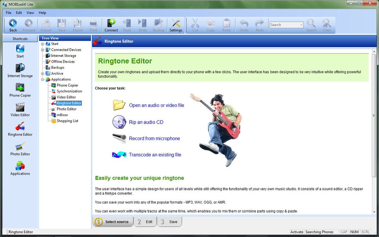Click the scrollbar up arrow
The image size is (379, 237).
(374, 52)
